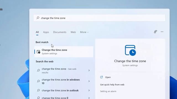
Task: Switch to the Documents tab
Action: 60,32
